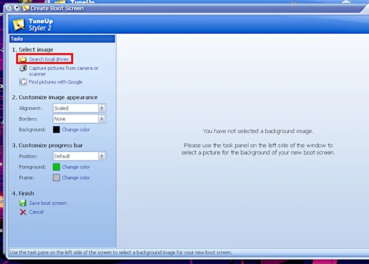Click the red X cancel icon

pyautogui.click(x=23, y=212)
